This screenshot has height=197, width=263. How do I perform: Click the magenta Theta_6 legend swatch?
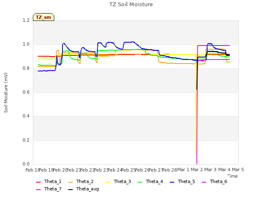[x=204, y=182]
